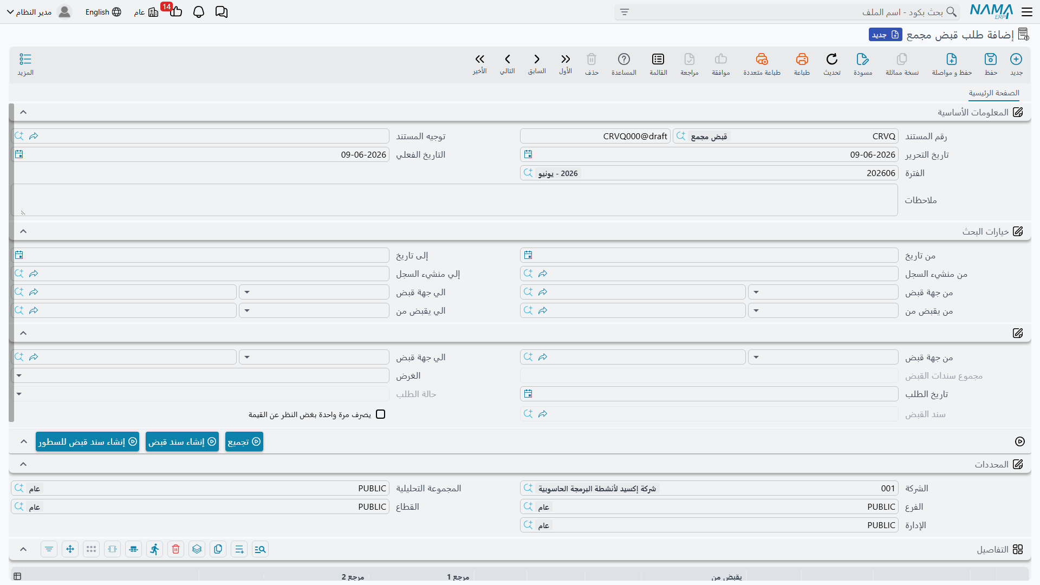Toggle يصرف مرة واحدة بغض النظر عن القيمة checkbox
The width and height of the screenshot is (1040, 585).
pos(381,414)
